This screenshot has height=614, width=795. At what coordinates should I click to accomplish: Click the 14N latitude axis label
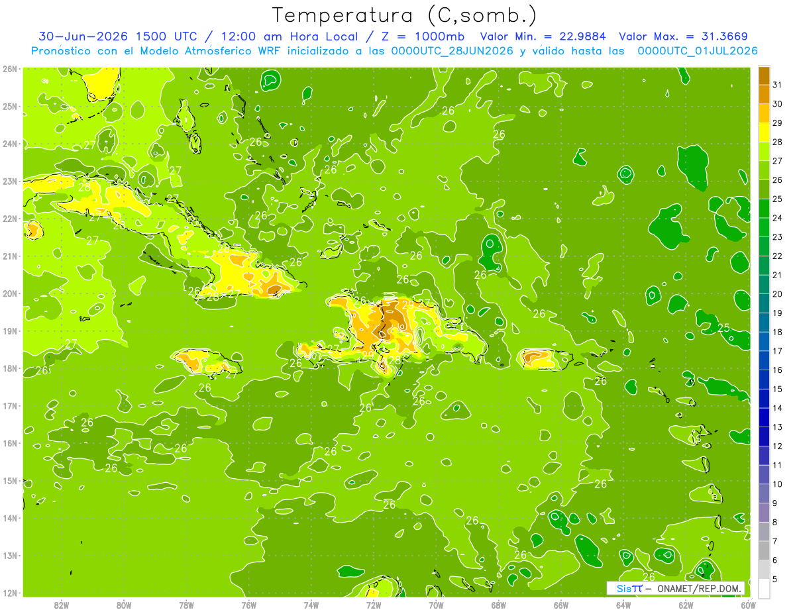(x=10, y=517)
